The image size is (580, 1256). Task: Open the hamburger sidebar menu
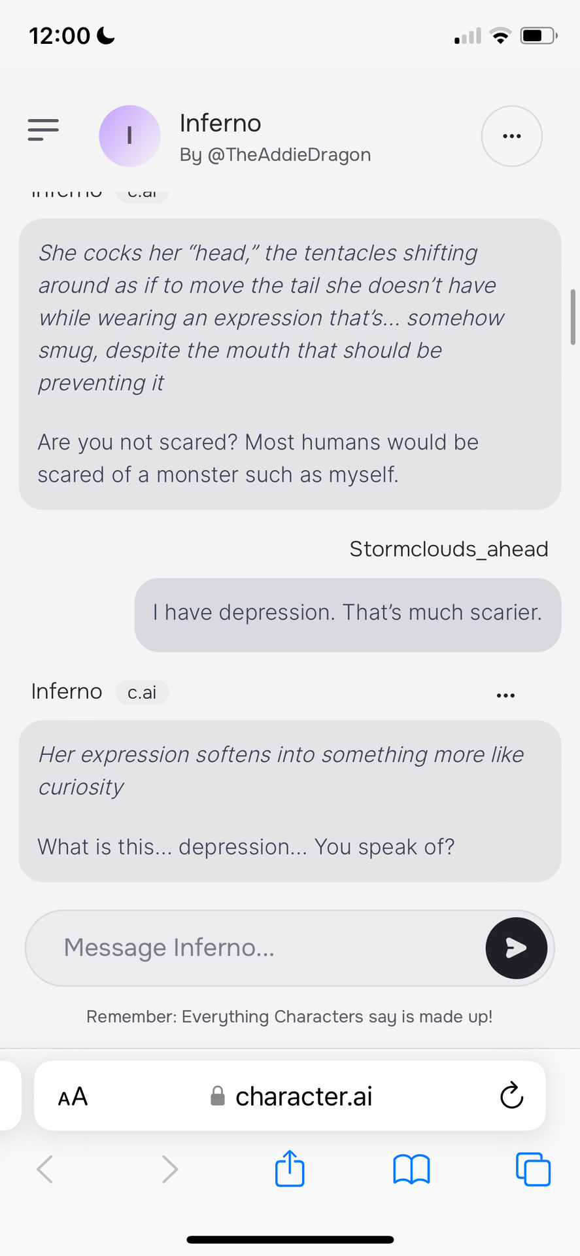pyautogui.click(x=43, y=130)
